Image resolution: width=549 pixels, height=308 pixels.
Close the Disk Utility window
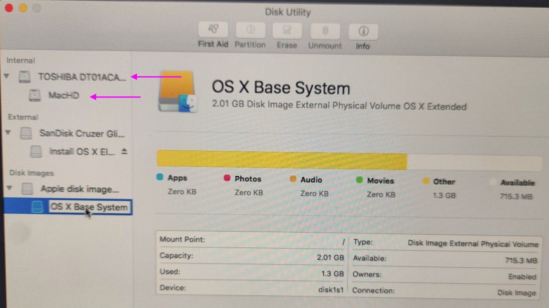[x=9, y=8]
